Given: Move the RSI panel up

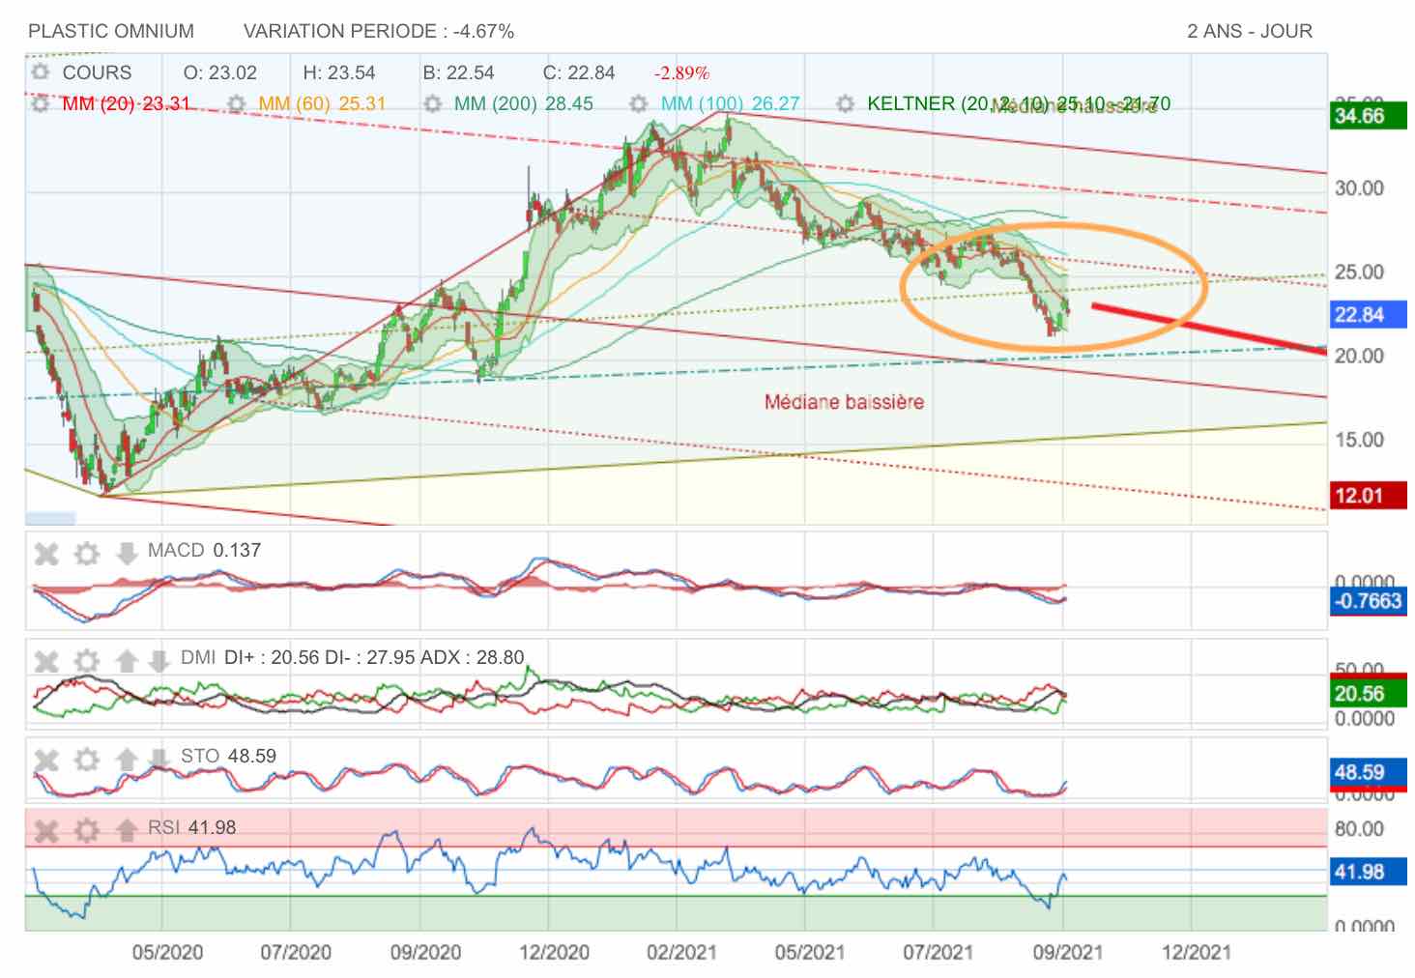Looking at the screenshot, I should point(127,829).
